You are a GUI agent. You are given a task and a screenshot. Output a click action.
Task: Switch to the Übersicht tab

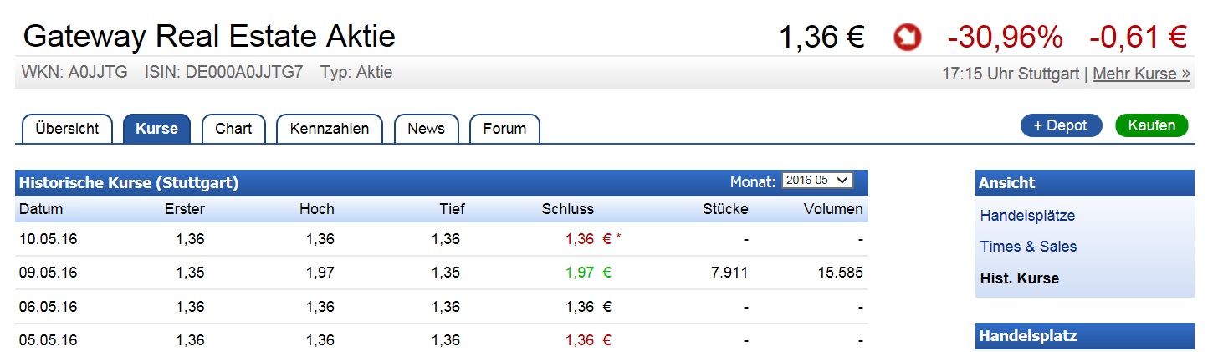click(67, 129)
